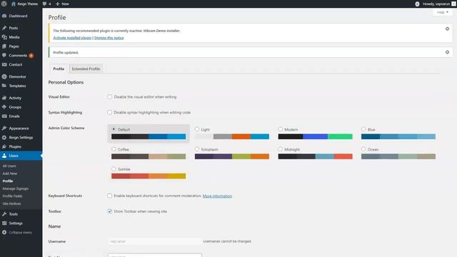Enable keyboard shortcuts for comment moderation checkbox

point(109,196)
